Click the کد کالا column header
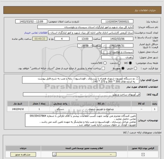 [x=141, y=104]
